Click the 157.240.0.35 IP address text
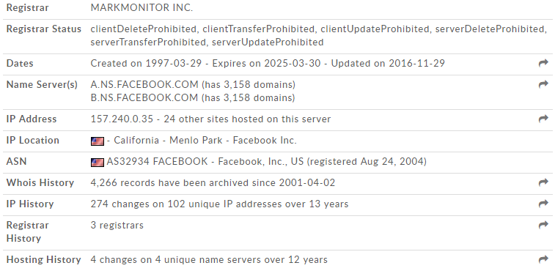Viewport: 555px width, 271px height. pos(122,119)
